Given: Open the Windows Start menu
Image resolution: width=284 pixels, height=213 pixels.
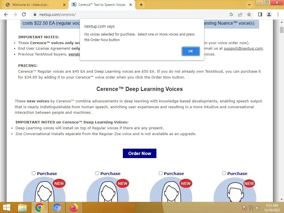Looking at the screenshot, I should [7, 207].
